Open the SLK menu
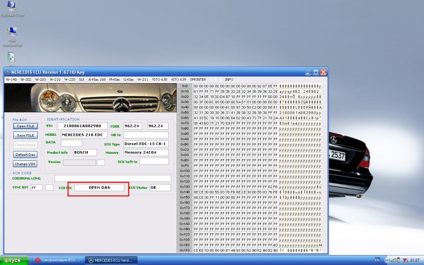This screenshot has height=265, width=424. click(x=82, y=79)
